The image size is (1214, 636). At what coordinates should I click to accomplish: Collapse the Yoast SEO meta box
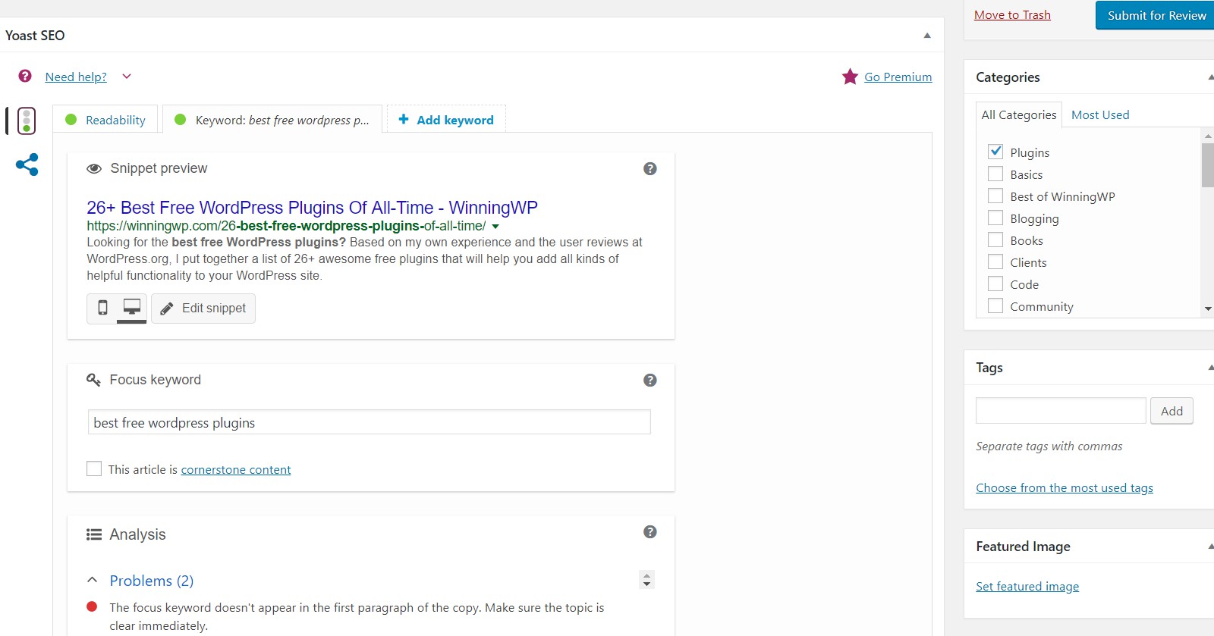[x=927, y=36]
